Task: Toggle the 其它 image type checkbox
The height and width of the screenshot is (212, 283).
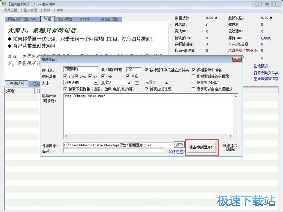Action: (128, 76)
